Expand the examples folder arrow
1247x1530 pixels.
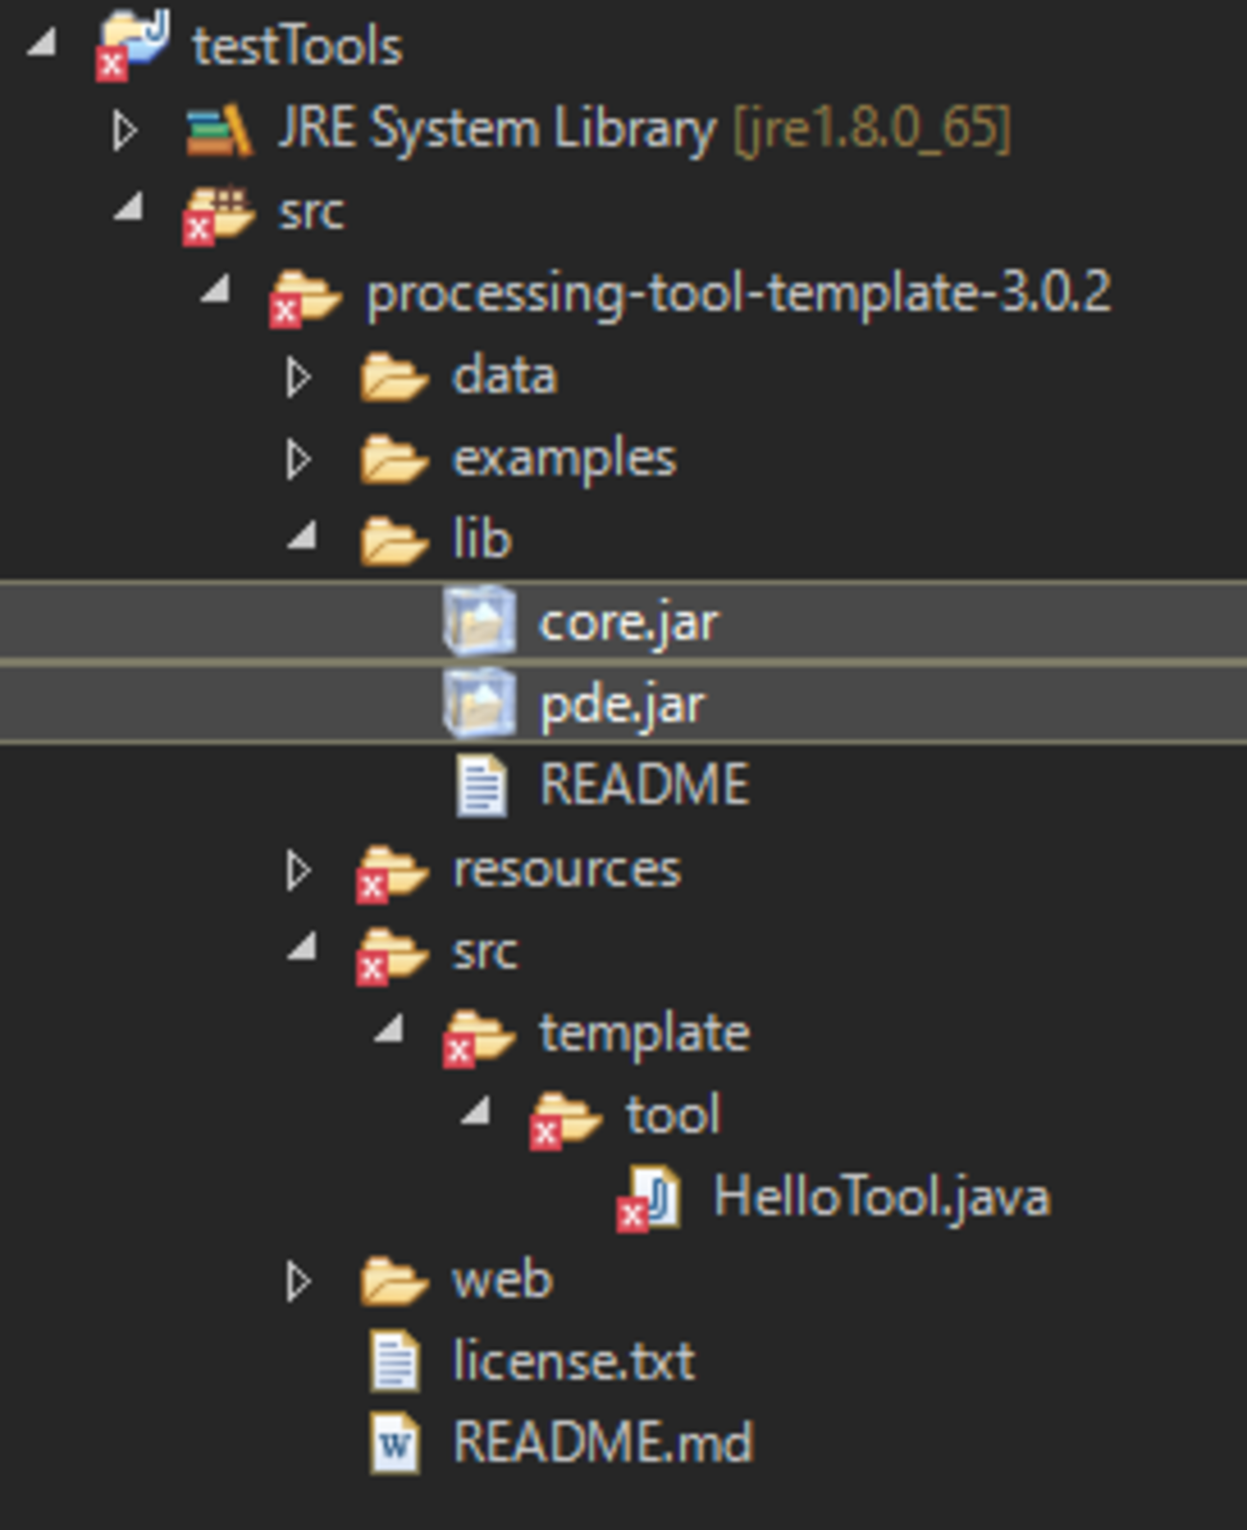[297, 459]
